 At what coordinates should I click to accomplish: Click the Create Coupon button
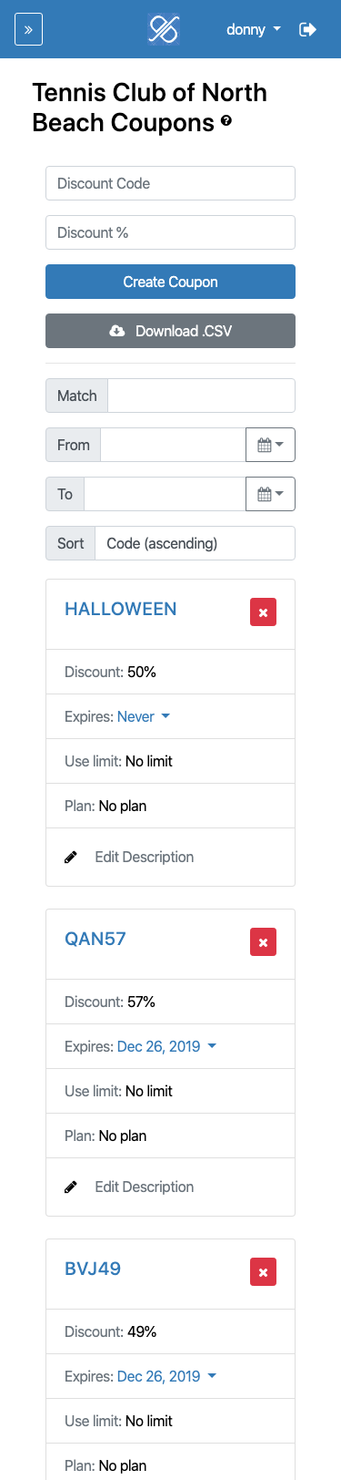pos(170,282)
